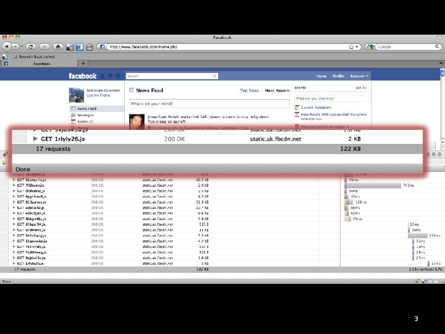Screen dimensions: 445x334
Task: Expand the request row sized 8.2 KB
Action: coord(14,197)
